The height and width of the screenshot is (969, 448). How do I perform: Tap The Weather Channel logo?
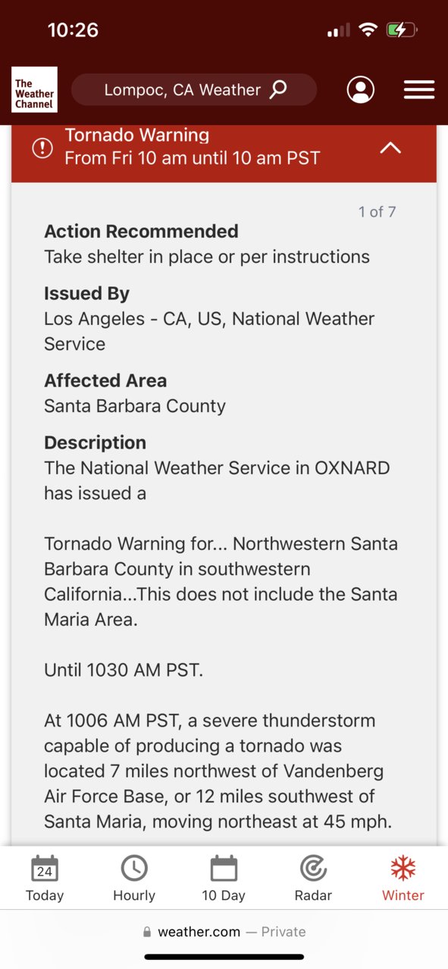coord(34,89)
